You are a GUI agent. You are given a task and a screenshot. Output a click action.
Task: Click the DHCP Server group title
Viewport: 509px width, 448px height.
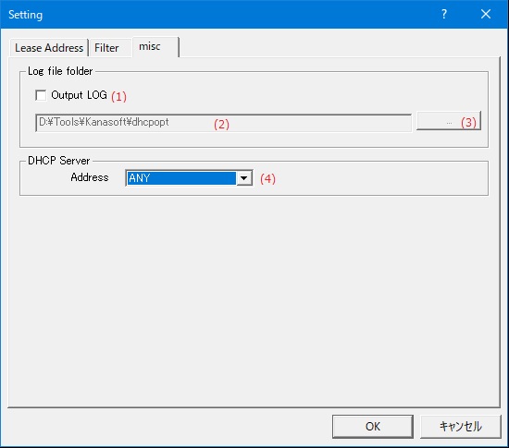58,161
